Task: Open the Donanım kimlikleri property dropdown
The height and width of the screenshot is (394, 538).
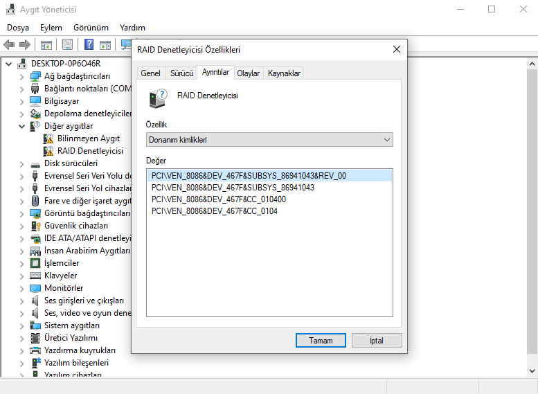Action: [x=269, y=140]
